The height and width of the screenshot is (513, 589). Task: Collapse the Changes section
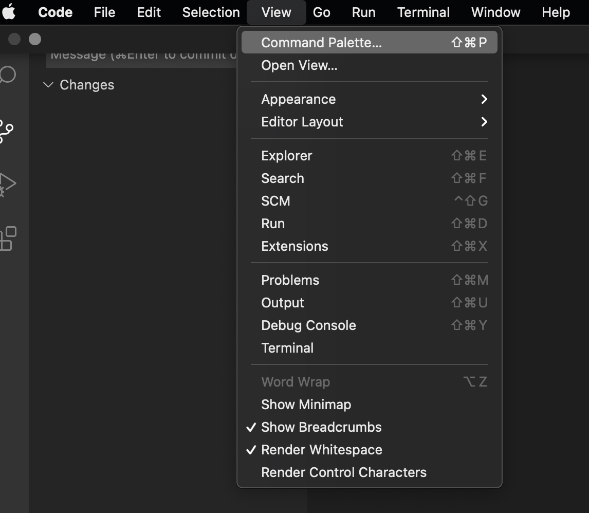click(79, 85)
